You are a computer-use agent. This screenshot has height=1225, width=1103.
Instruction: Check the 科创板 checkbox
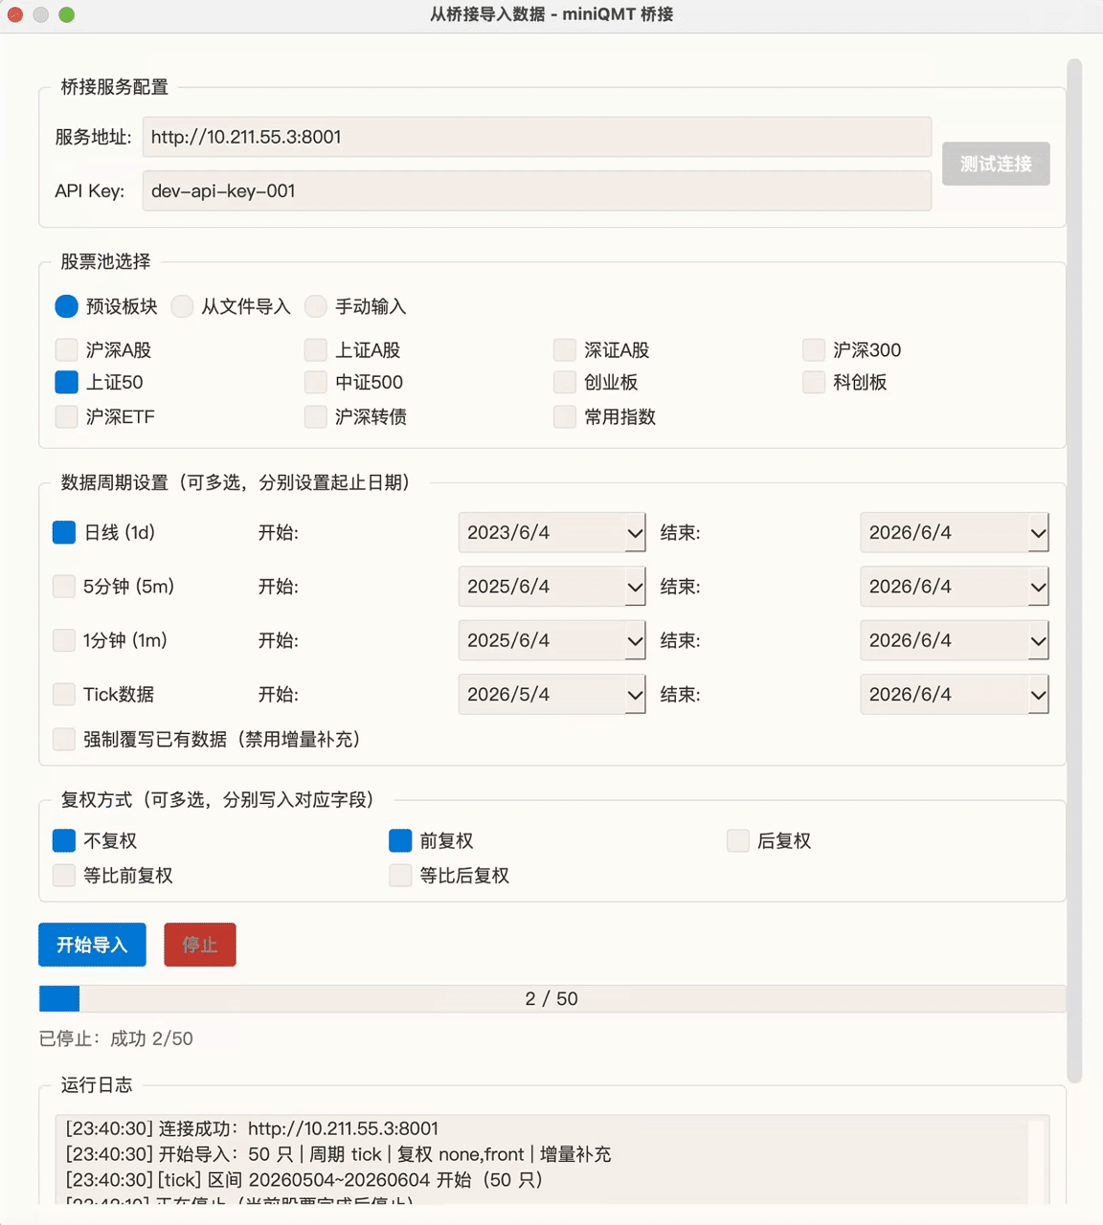coord(814,382)
